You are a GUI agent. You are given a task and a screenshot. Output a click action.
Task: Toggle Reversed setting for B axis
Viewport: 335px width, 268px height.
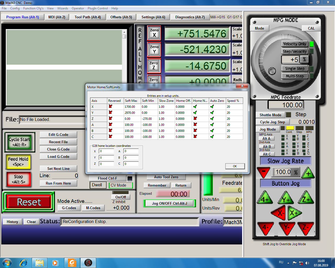(110, 131)
